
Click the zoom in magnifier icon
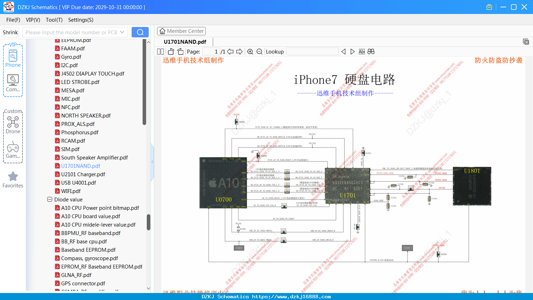coord(250,51)
